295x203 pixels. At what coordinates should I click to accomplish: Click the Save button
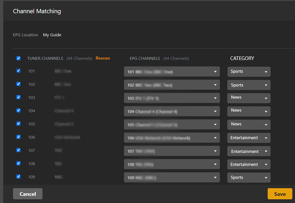tap(279, 194)
